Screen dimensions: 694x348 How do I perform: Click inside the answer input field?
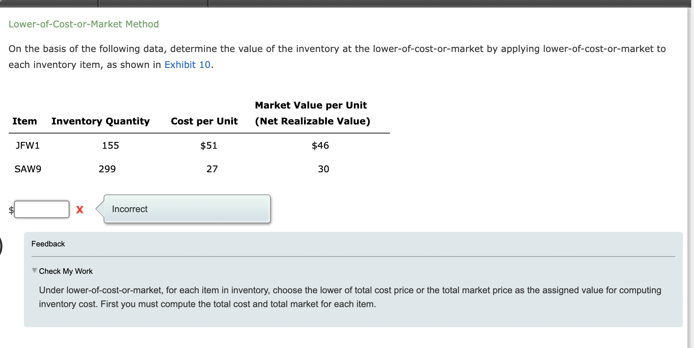(x=42, y=209)
